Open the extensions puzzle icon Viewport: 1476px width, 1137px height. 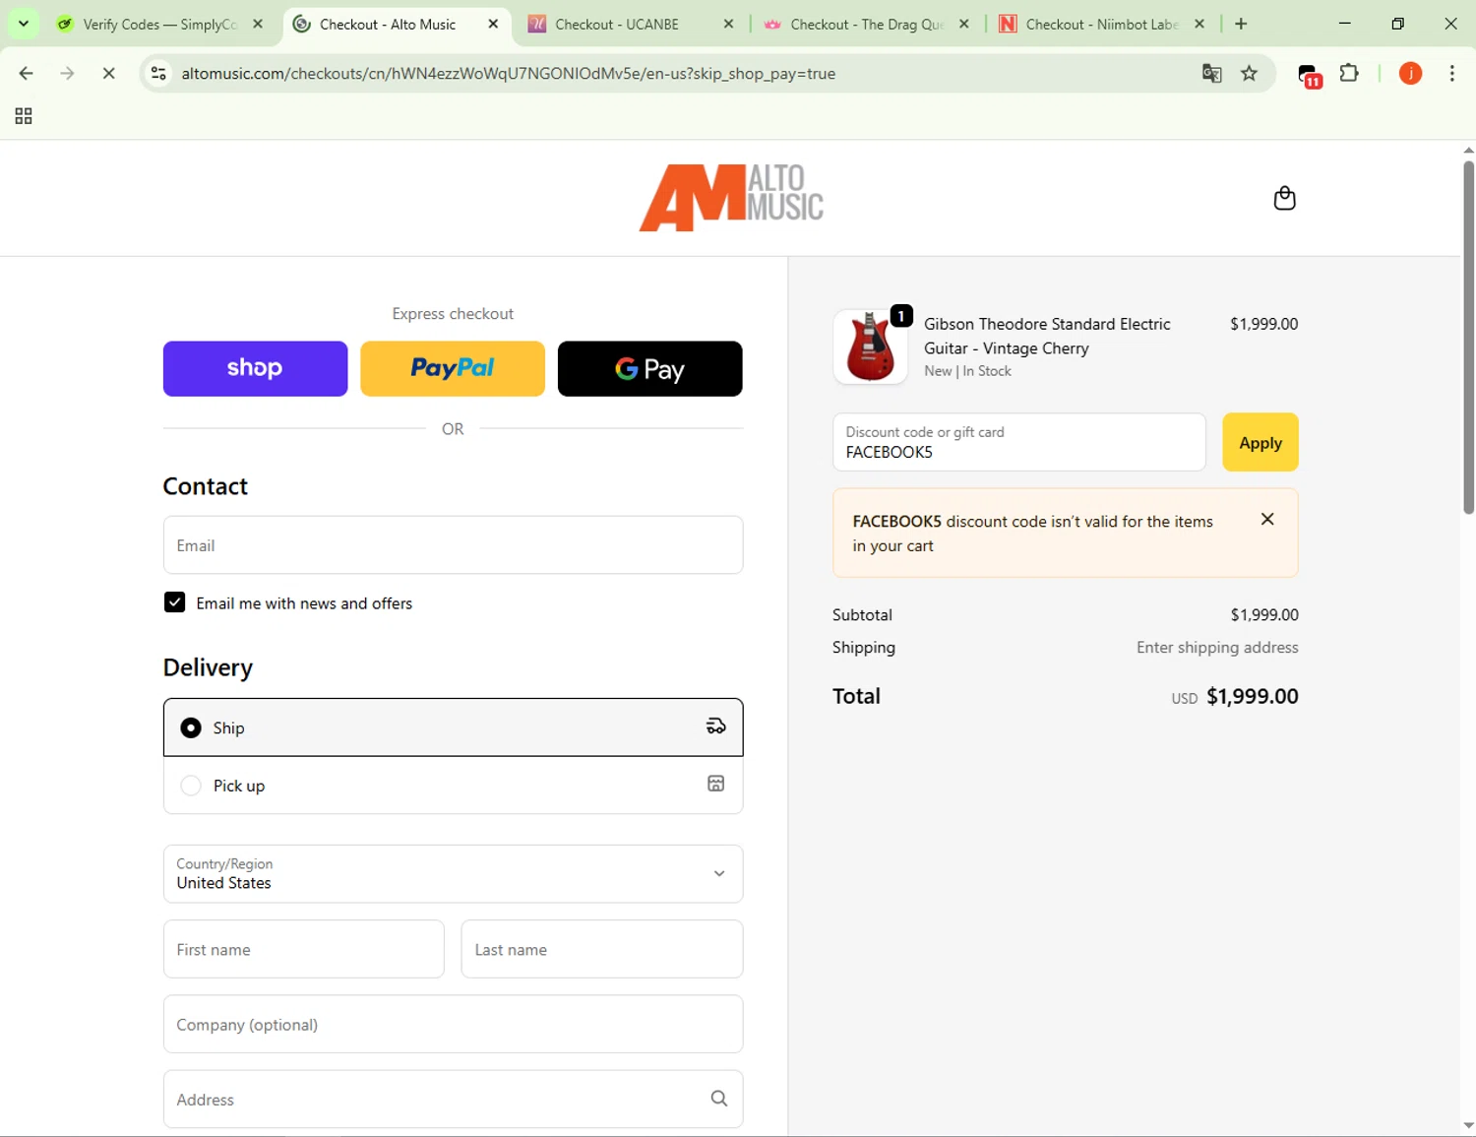click(x=1349, y=73)
